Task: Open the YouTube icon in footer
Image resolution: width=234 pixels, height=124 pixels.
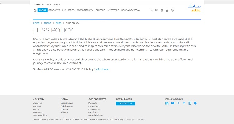Action: (172, 103)
